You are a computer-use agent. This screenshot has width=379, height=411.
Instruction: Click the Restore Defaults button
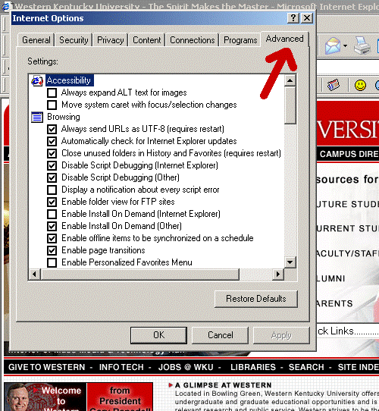tap(256, 299)
